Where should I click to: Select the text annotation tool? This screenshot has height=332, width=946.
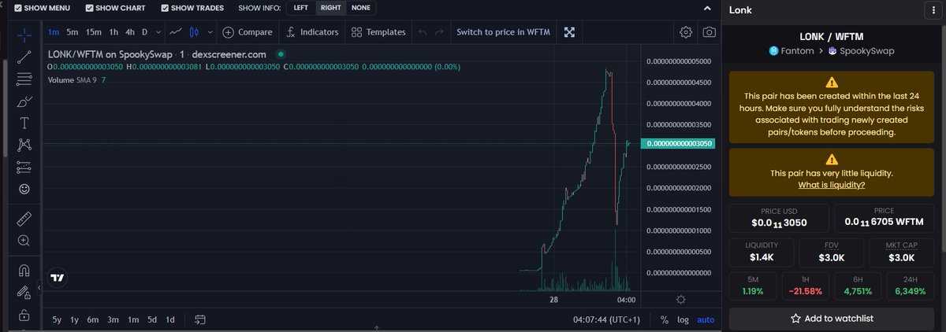[24, 123]
